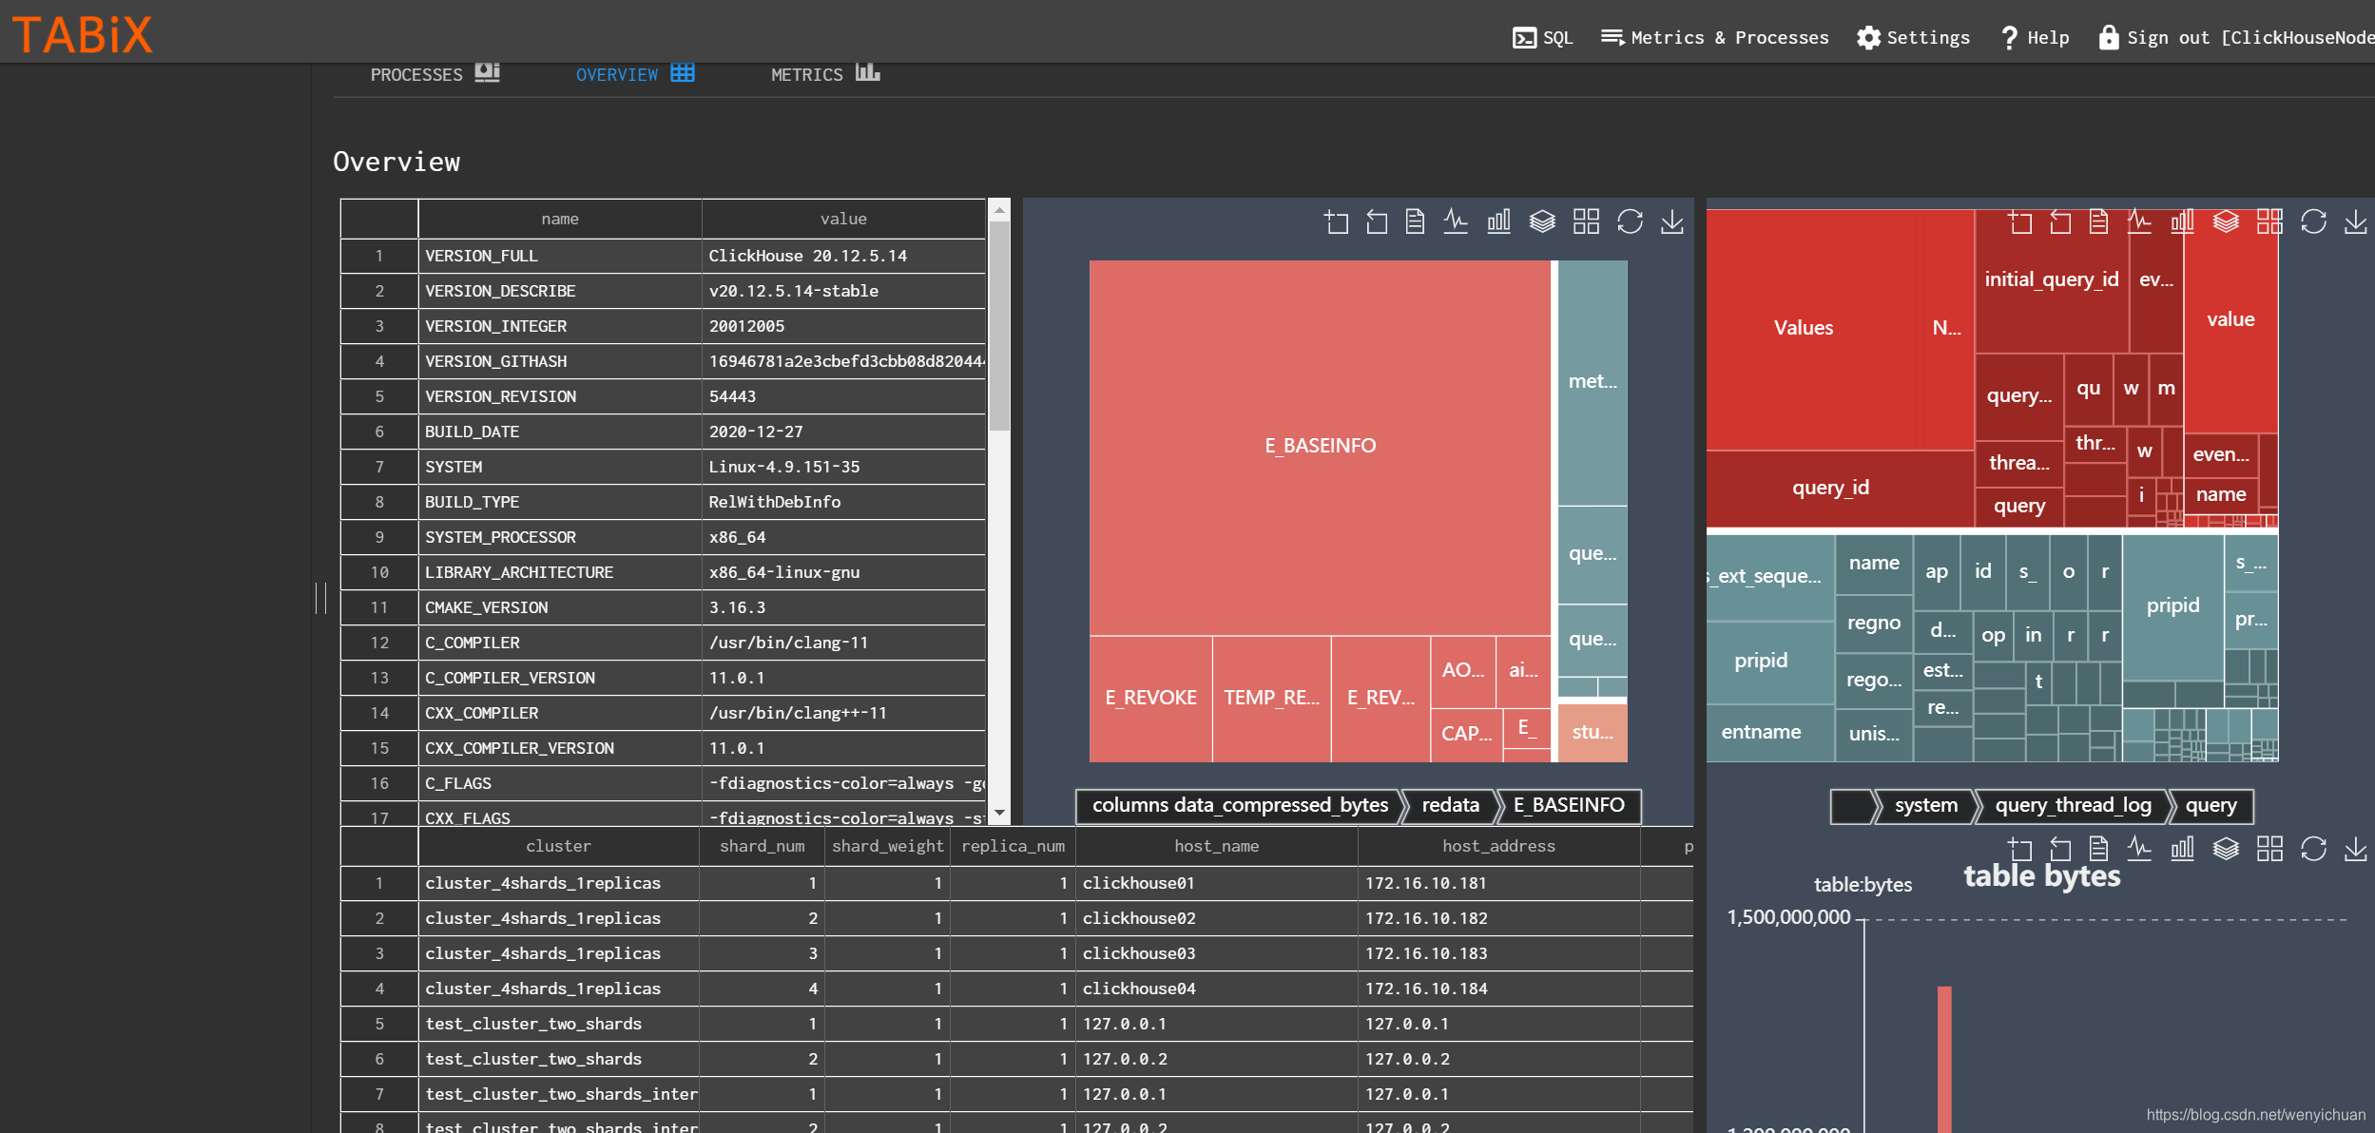
Task: Select cell '/usr/bin/clang-11'
Action: pos(843,643)
